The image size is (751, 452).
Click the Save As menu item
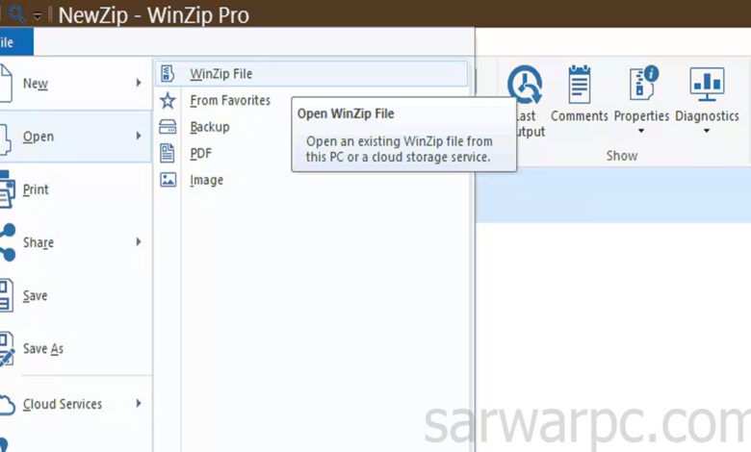(75, 349)
